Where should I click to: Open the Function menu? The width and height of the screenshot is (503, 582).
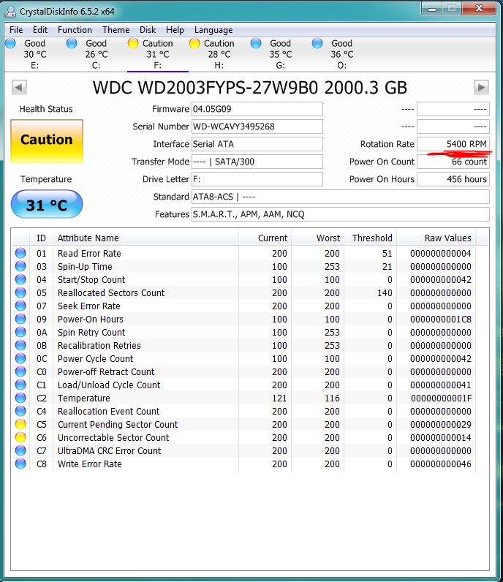[75, 30]
